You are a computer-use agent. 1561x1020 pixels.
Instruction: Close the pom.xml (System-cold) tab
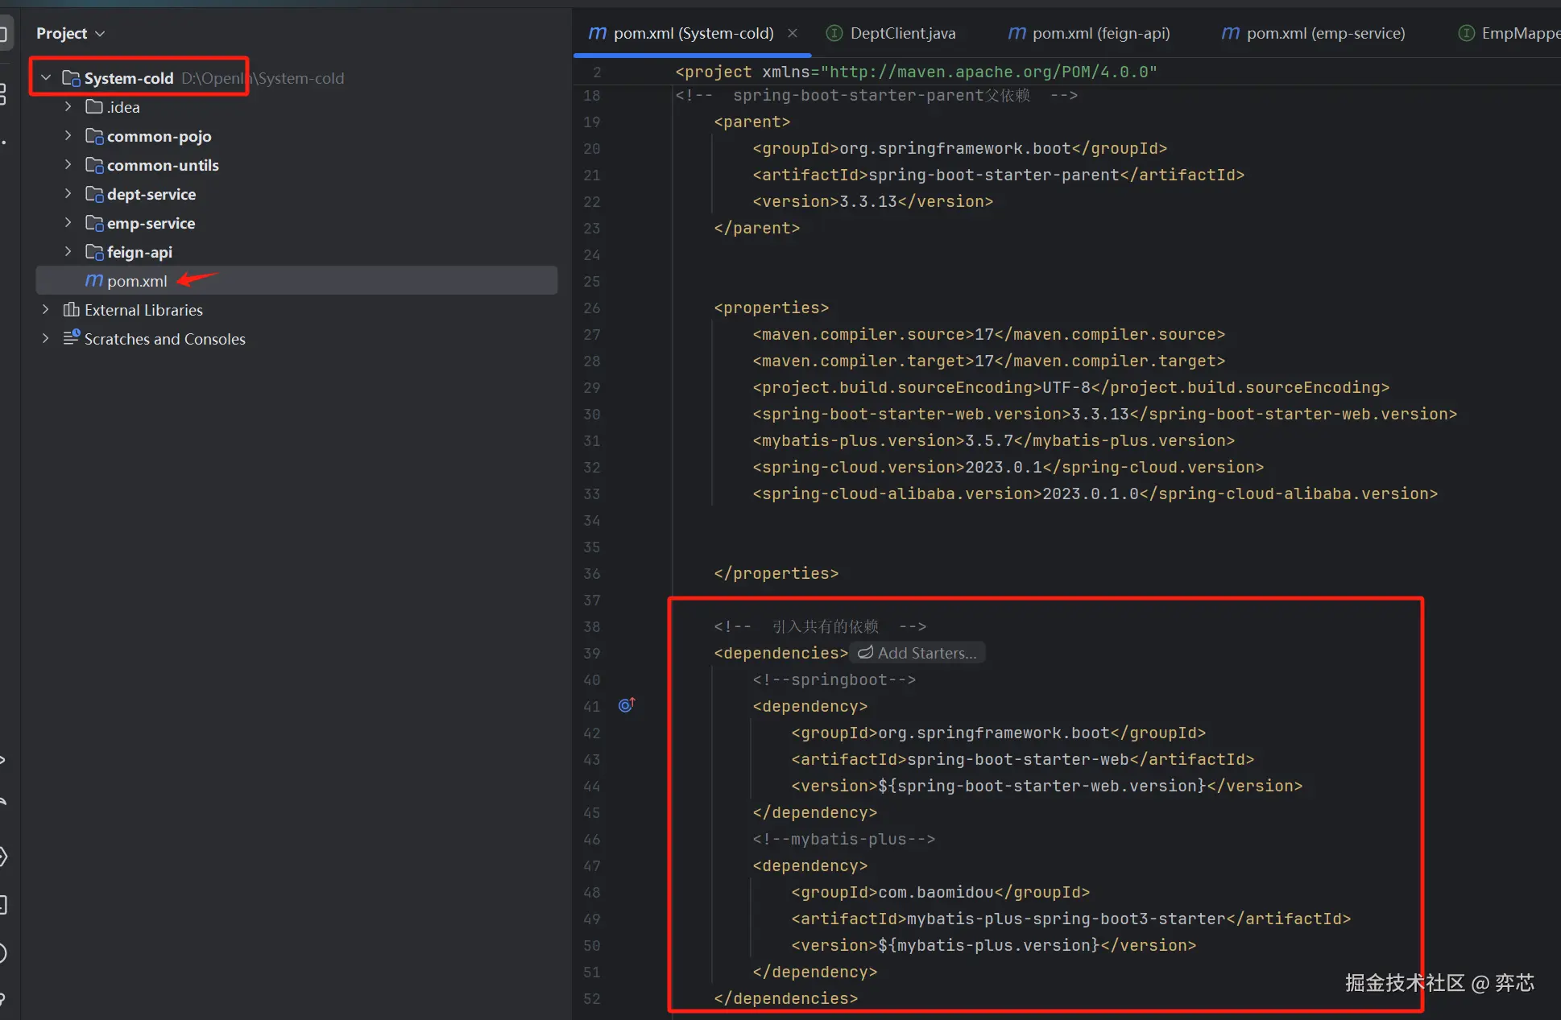(793, 33)
